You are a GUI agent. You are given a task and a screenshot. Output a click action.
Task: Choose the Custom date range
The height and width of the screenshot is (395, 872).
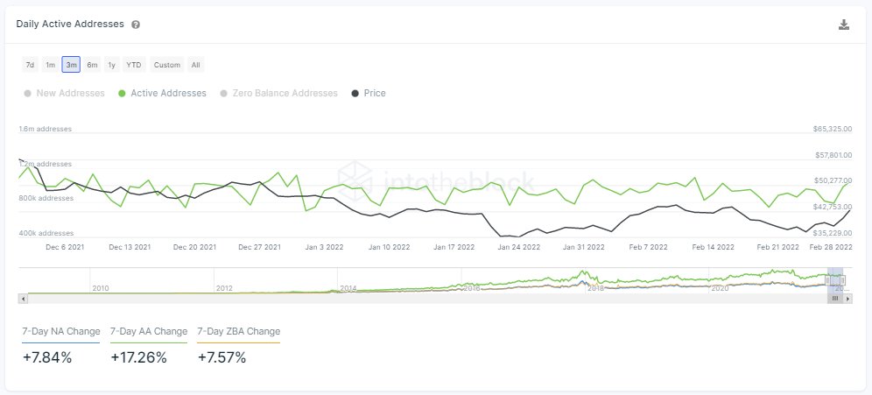167,65
